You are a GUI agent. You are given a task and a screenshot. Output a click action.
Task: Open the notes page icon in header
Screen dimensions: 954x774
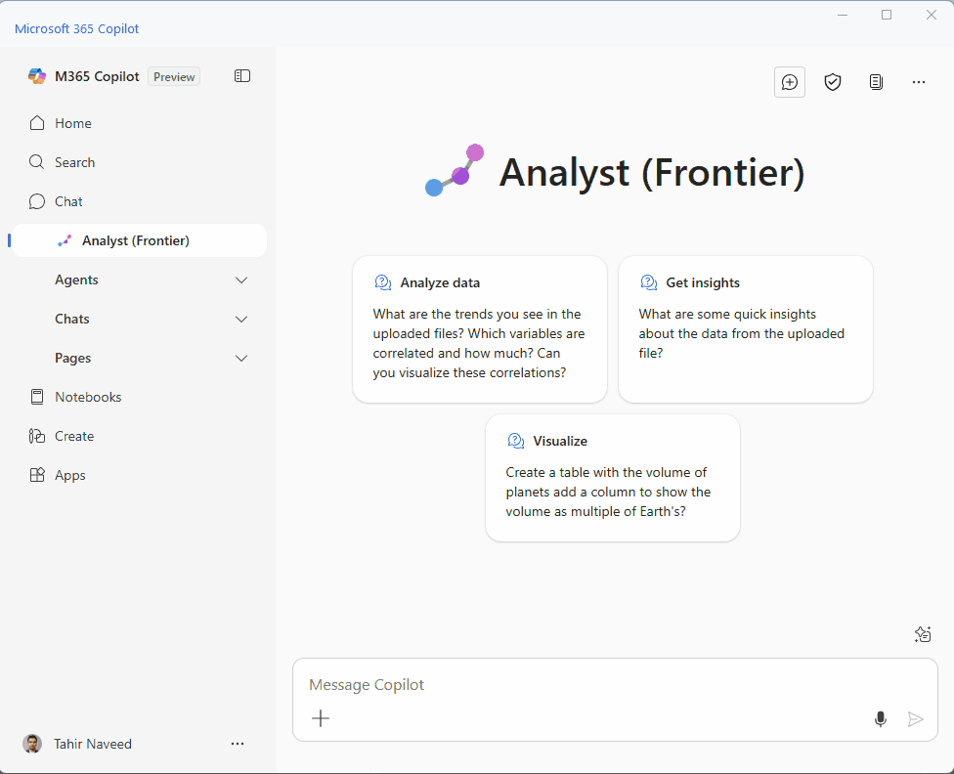[x=876, y=82]
